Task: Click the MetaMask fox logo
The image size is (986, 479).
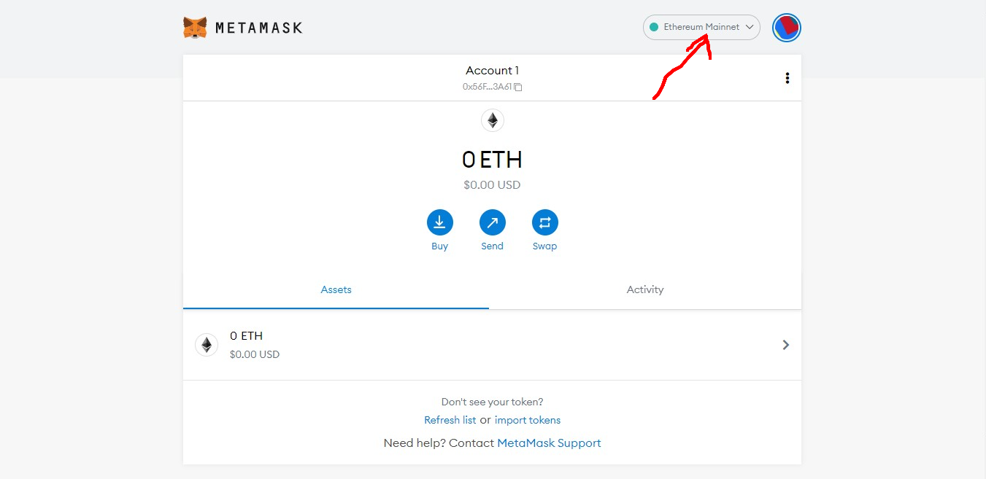Action: [195, 28]
